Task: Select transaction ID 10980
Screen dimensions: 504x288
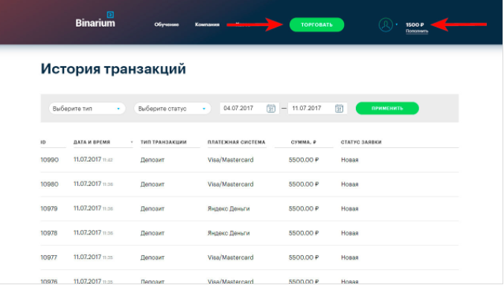Action: pos(49,184)
